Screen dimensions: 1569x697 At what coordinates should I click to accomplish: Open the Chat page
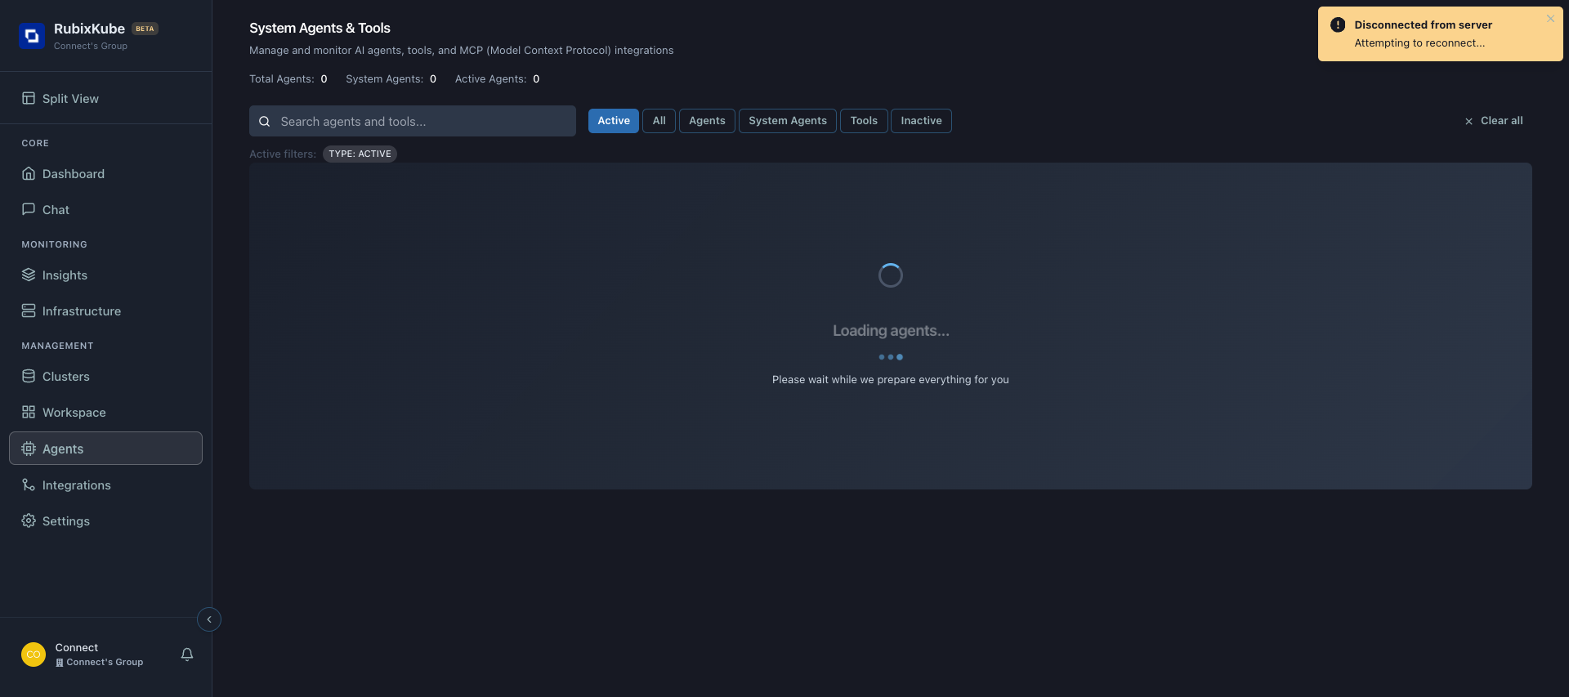tap(105, 209)
